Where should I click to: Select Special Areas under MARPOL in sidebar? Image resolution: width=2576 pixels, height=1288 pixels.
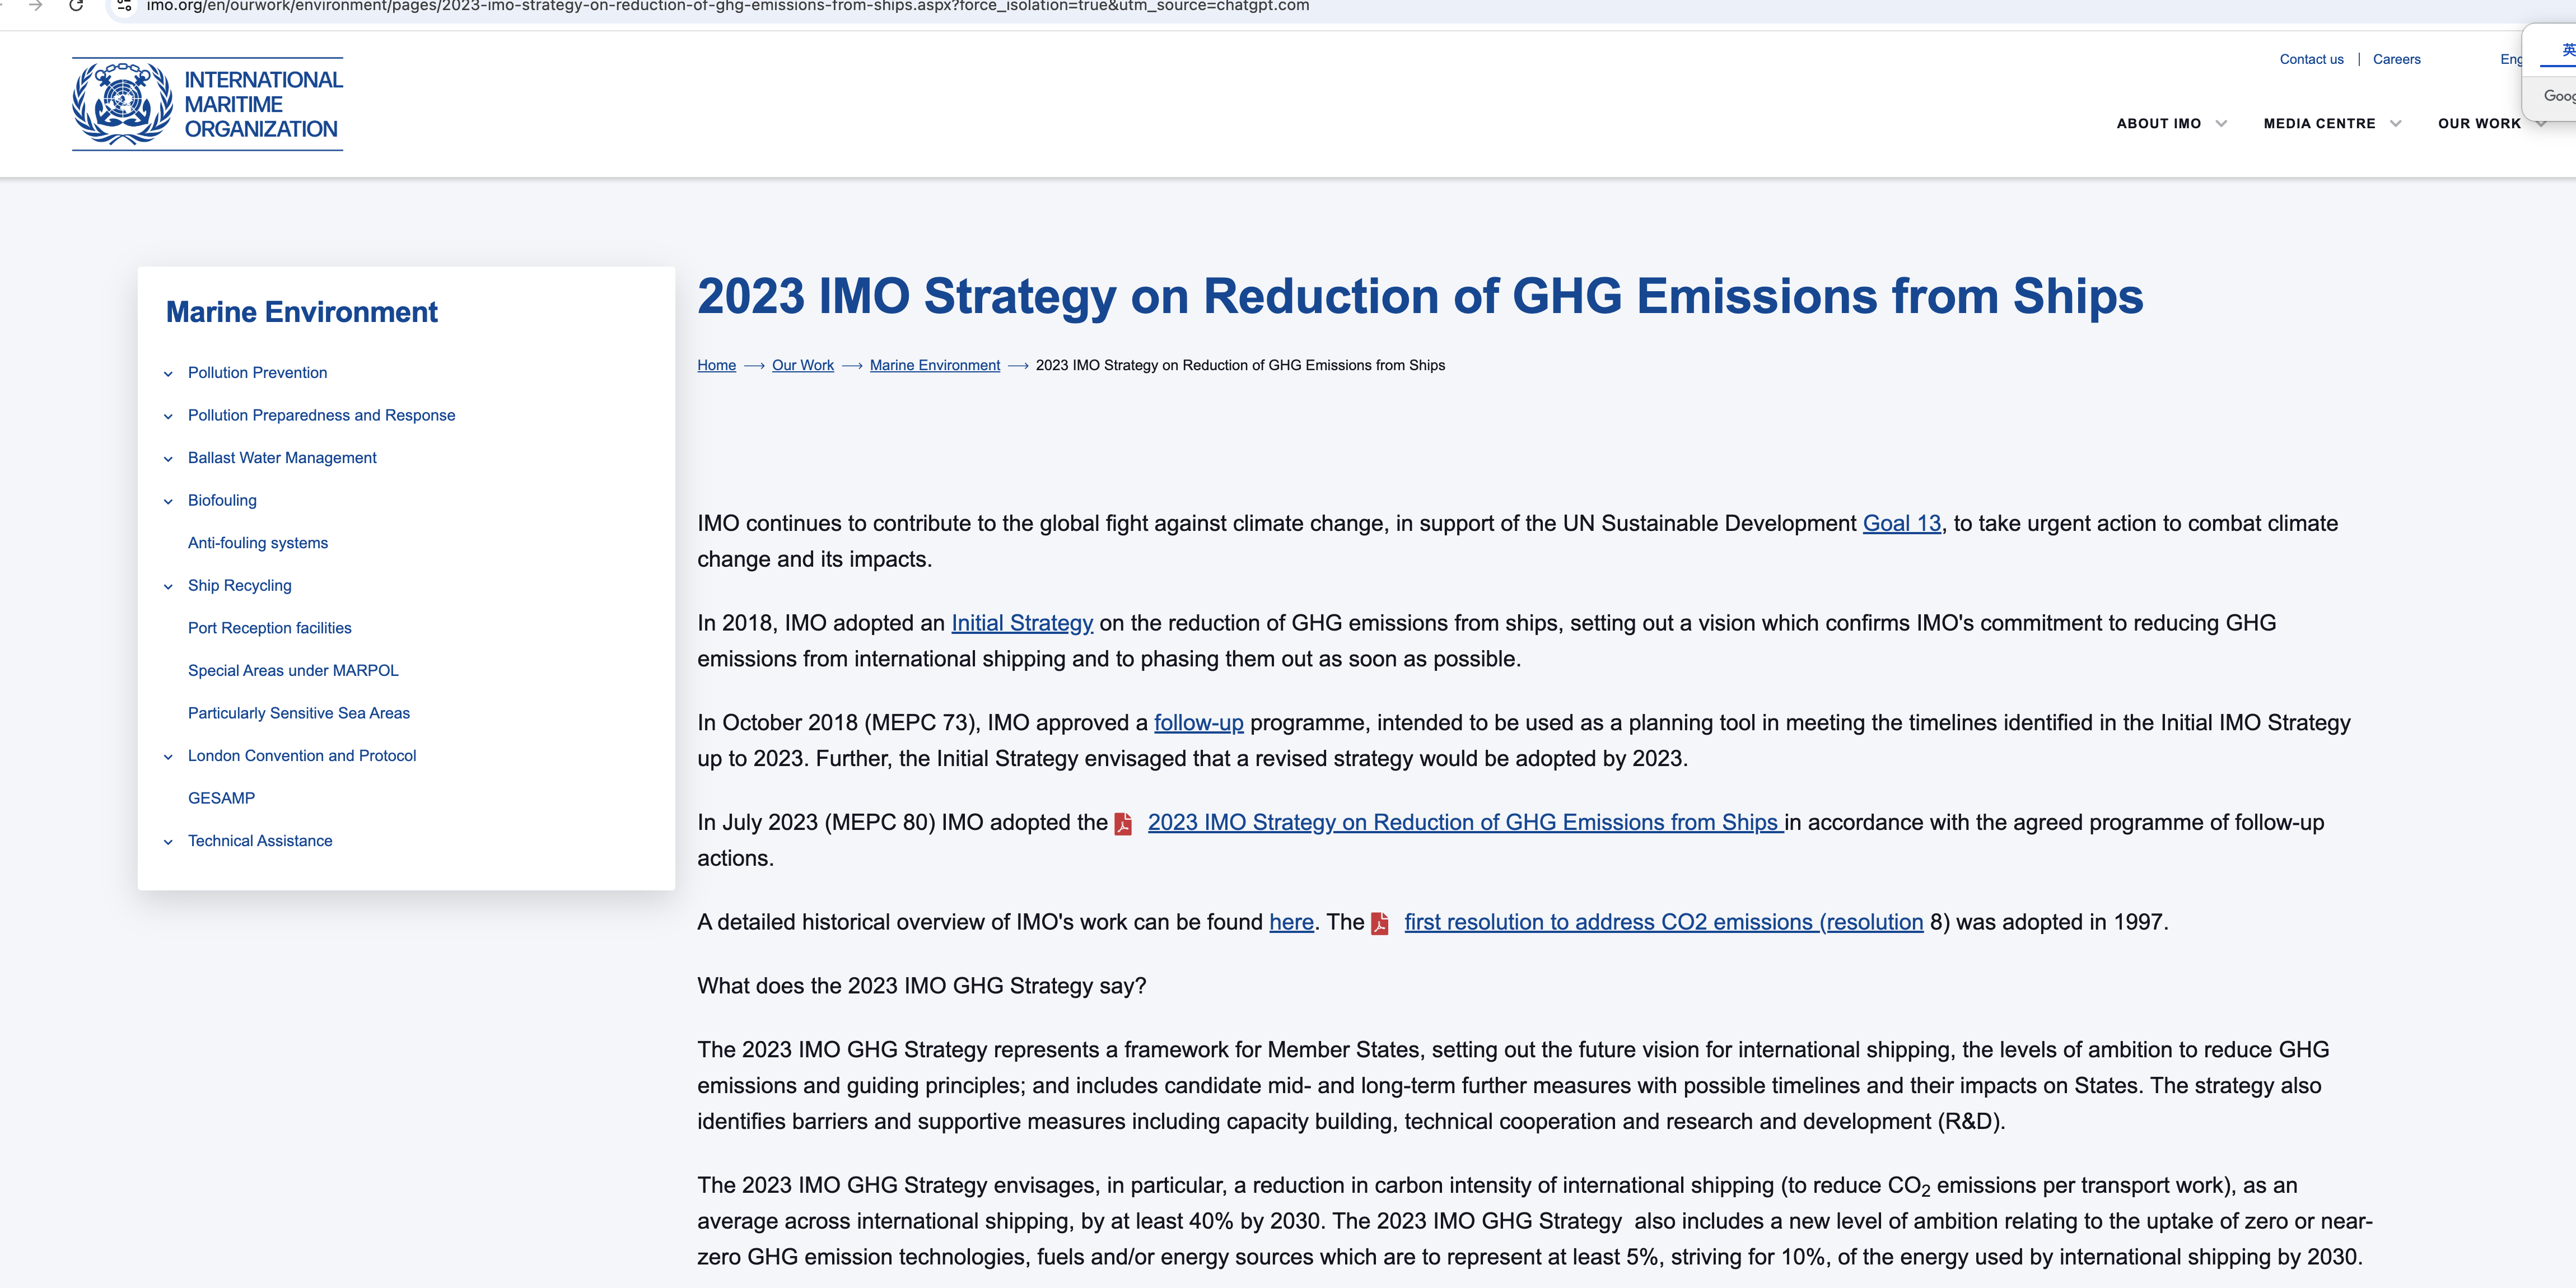click(293, 670)
